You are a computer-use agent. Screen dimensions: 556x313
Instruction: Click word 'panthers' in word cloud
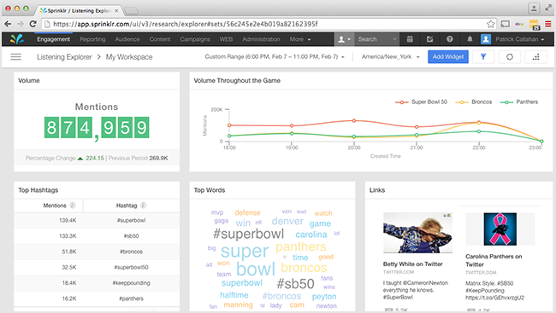(x=301, y=246)
